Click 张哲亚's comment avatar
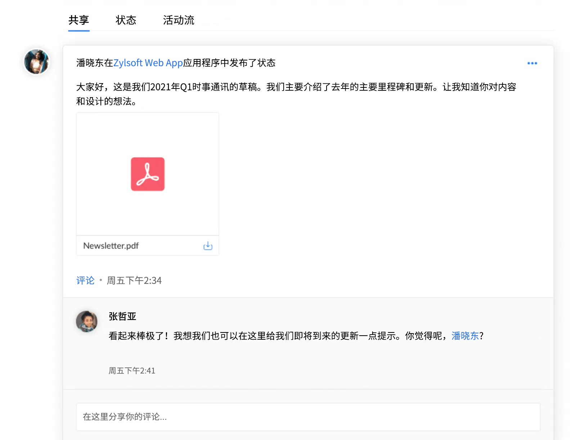576x440 pixels. 87,321
